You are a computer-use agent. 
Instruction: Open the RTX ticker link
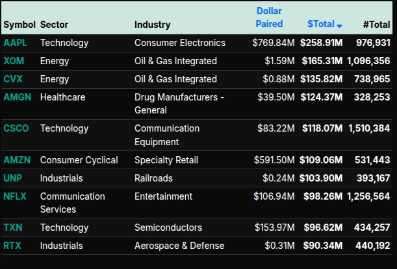point(13,246)
